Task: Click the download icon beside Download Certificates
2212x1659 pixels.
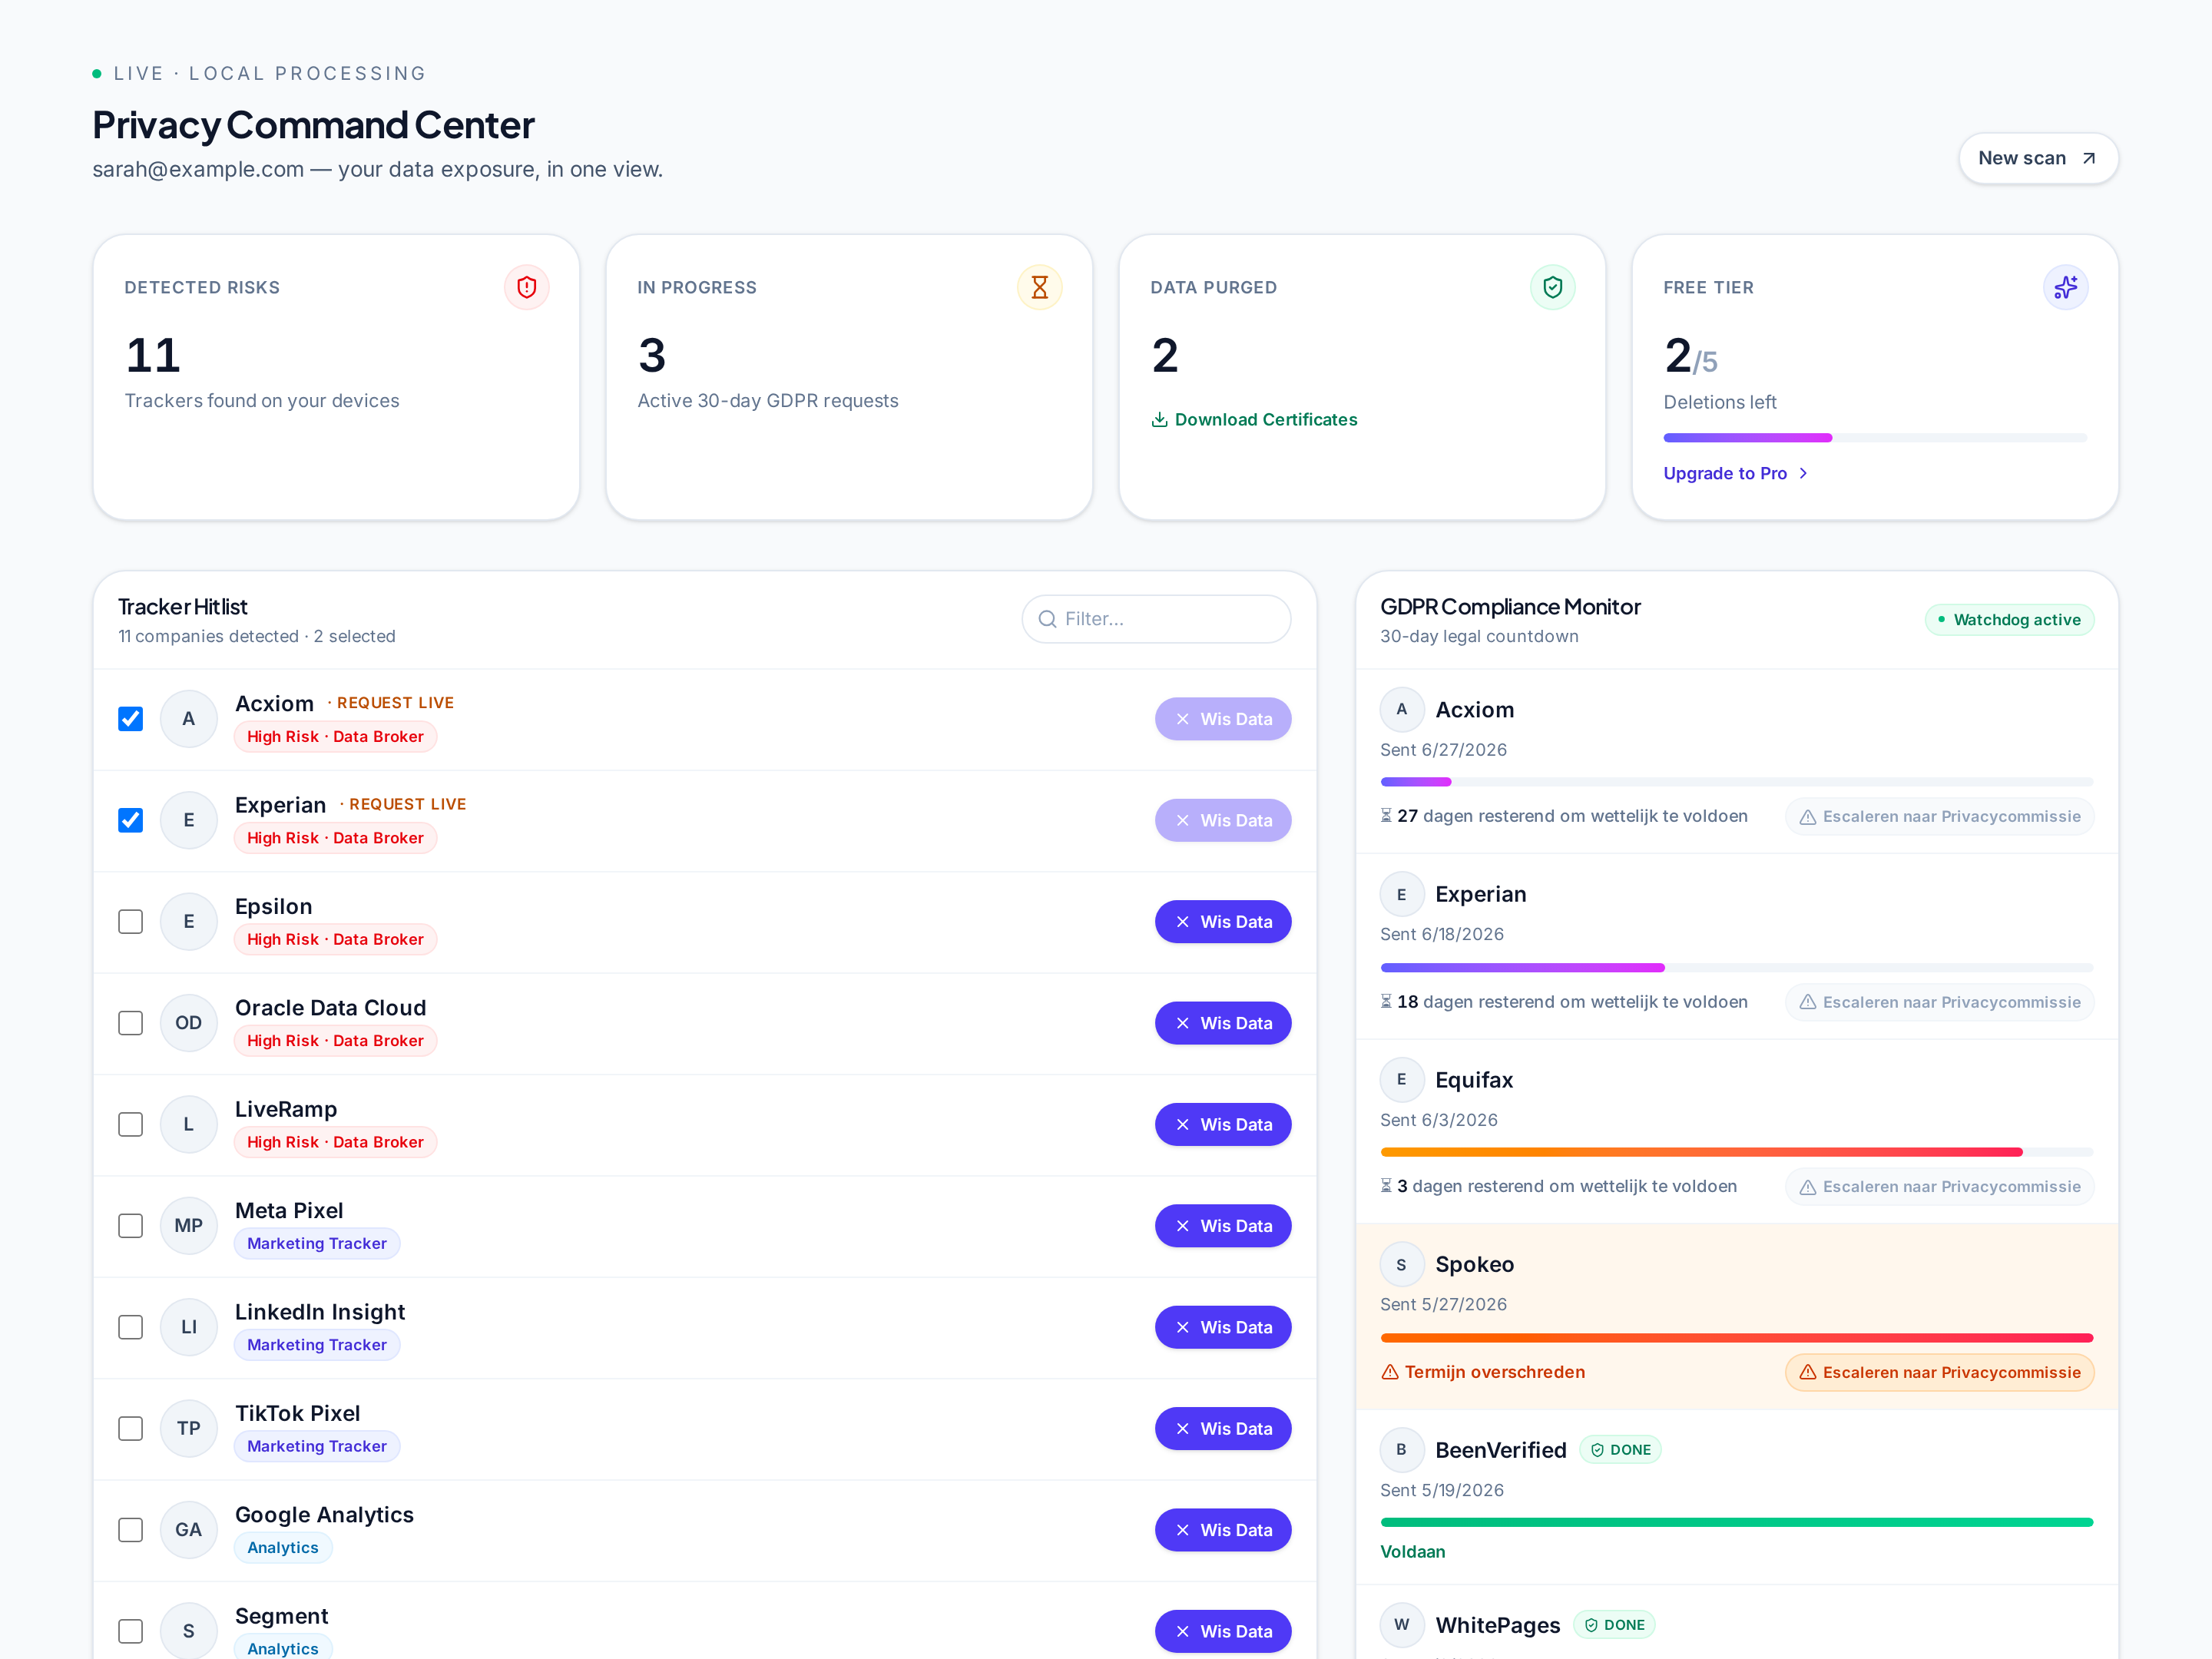Action: pos(1160,420)
